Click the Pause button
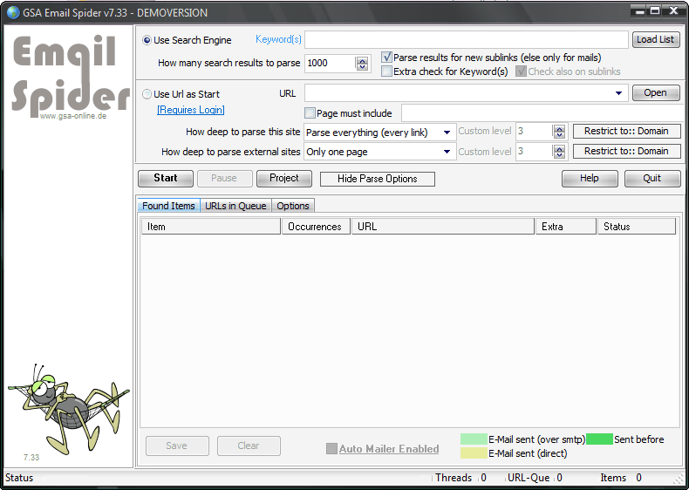This screenshot has height=490, width=689. [224, 179]
